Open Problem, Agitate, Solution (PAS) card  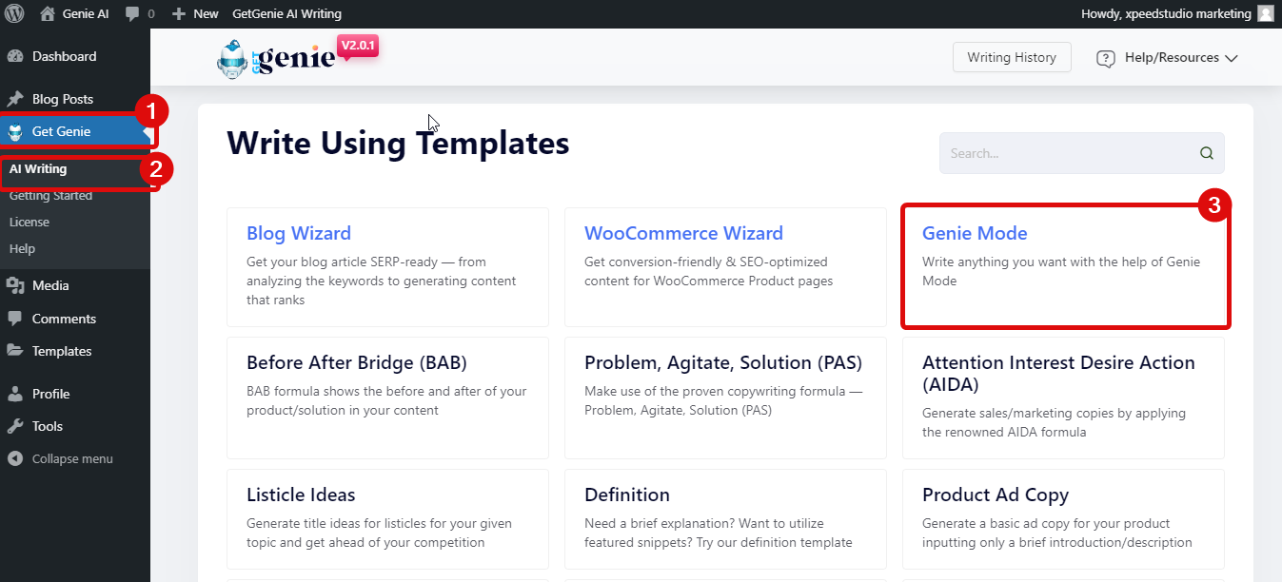click(725, 398)
